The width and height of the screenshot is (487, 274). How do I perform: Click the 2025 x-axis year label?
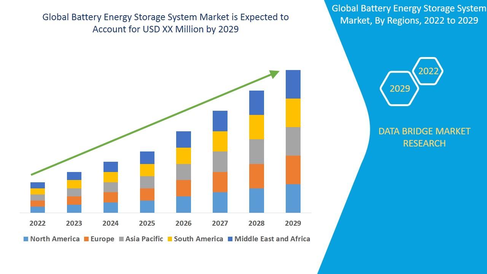(147, 223)
